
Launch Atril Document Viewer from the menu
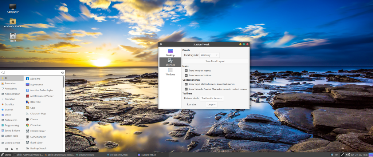(x=42, y=96)
